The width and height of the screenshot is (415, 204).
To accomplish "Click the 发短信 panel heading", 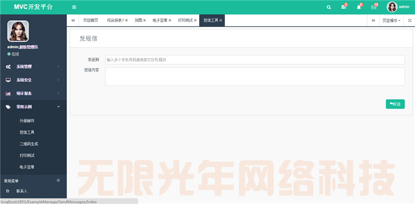I will click(x=88, y=38).
